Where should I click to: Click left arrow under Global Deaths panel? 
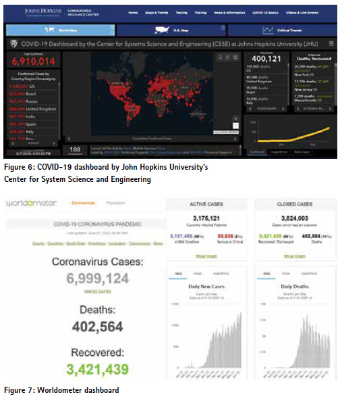(250, 109)
